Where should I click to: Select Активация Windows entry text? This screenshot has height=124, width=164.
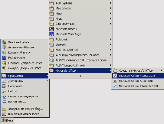21,47
